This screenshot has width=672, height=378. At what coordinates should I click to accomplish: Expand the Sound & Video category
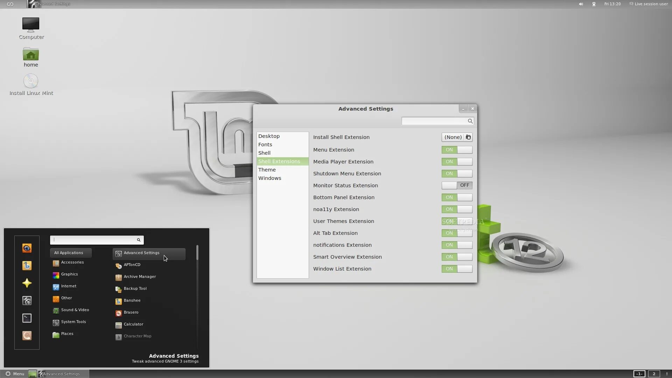(x=75, y=310)
